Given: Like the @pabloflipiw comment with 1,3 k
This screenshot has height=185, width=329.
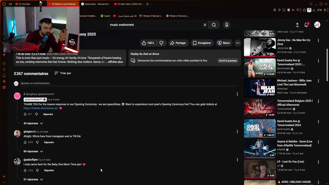Looking at the screenshot, I should tap(25, 170).
